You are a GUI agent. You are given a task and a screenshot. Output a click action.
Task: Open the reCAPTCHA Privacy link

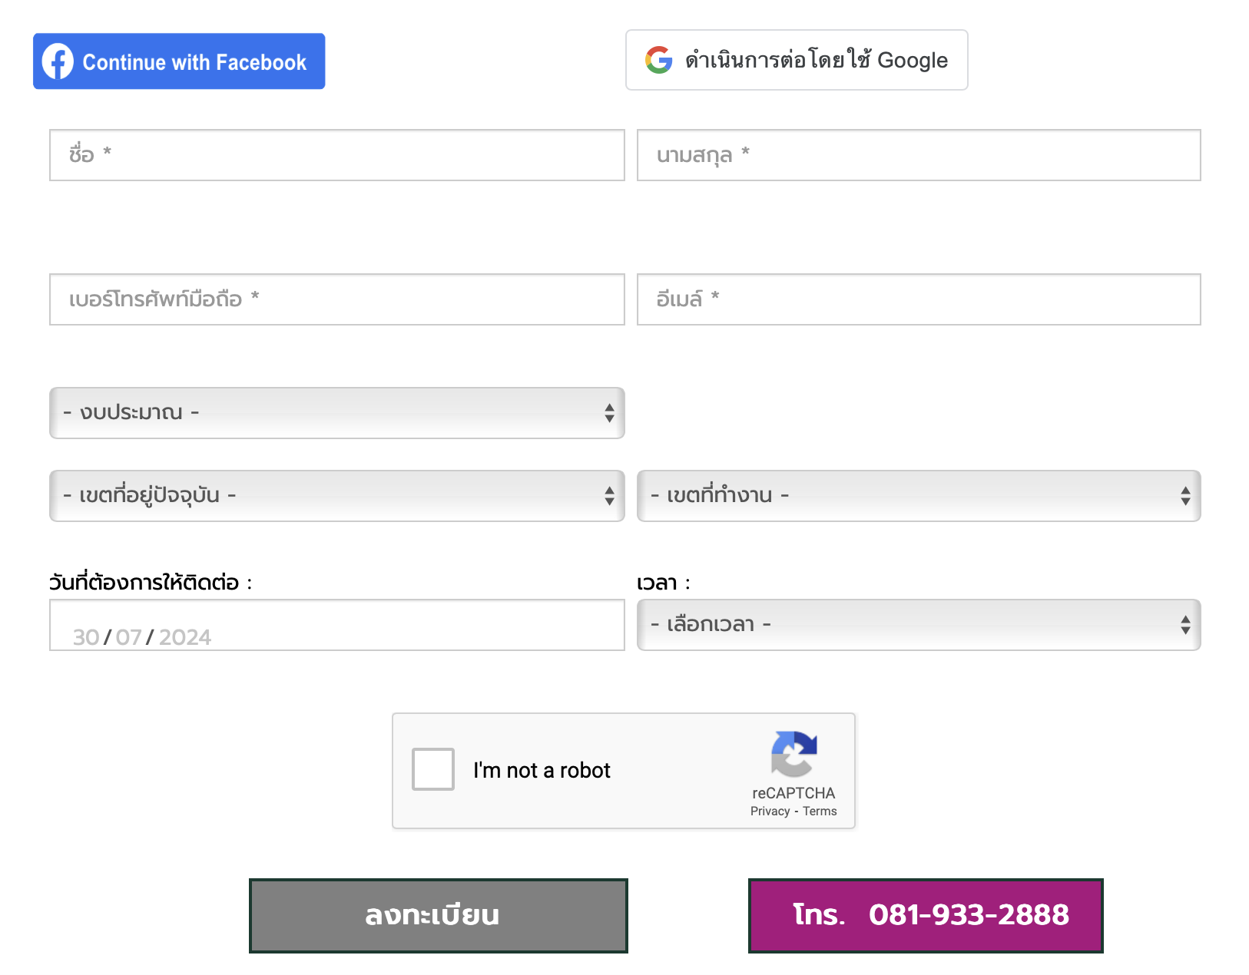770,811
